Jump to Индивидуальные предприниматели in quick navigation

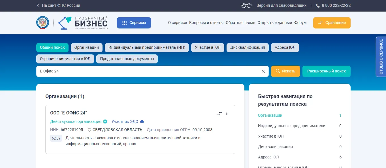(x=292, y=126)
